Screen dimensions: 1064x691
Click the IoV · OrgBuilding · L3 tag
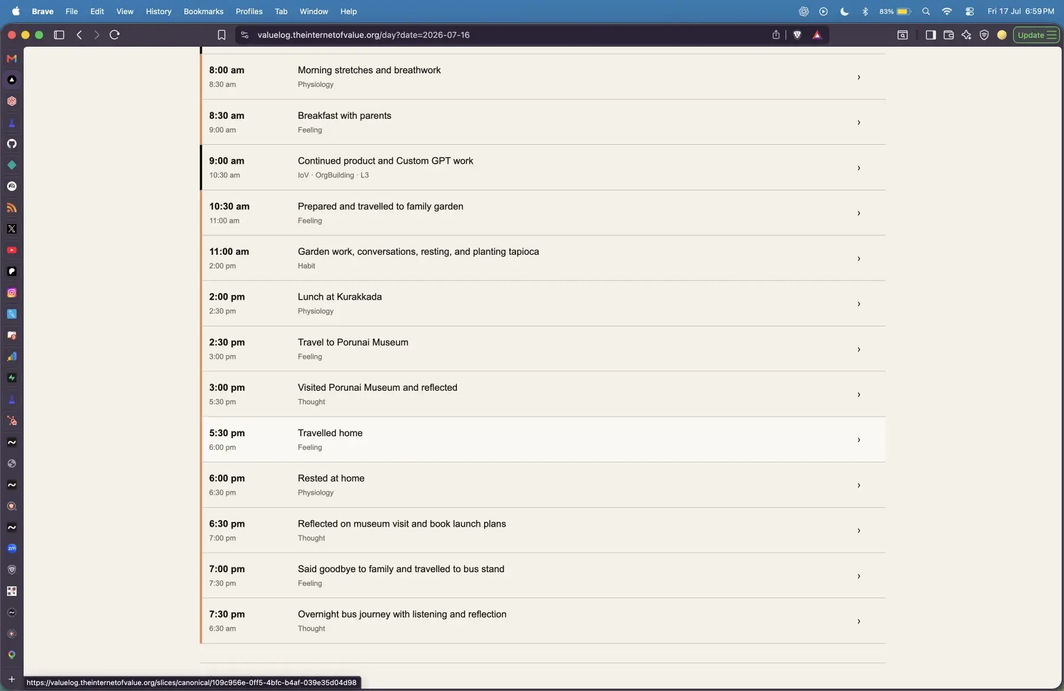[x=333, y=175]
